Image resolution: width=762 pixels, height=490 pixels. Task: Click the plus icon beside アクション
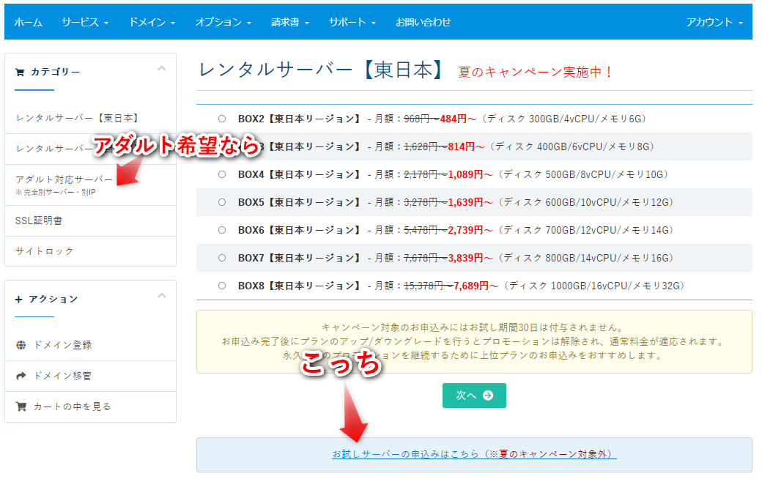20,299
